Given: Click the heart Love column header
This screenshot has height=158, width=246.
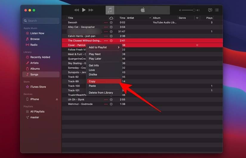Looking at the screenshot, I should click(x=197, y=18).
